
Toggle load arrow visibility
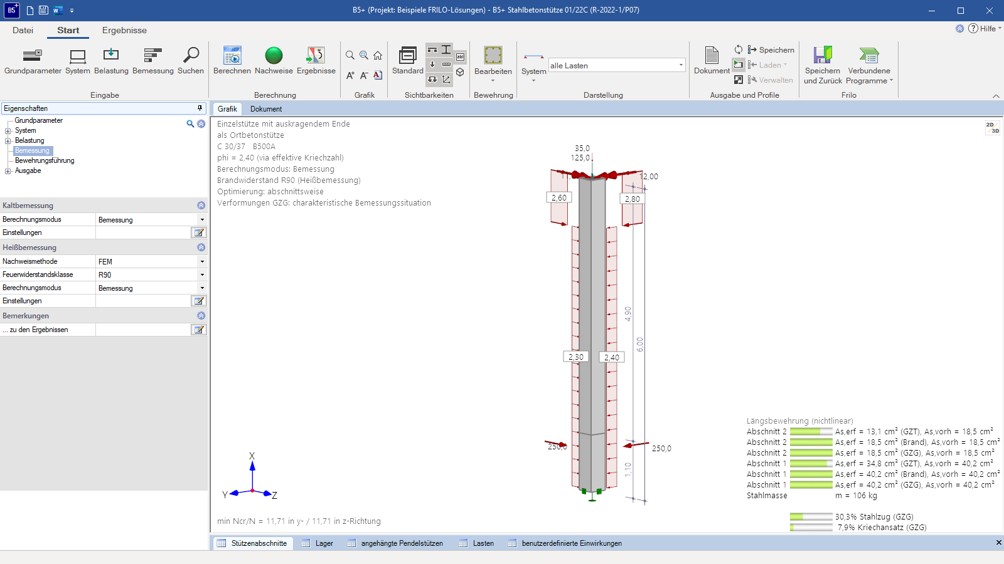pos(432,64)
